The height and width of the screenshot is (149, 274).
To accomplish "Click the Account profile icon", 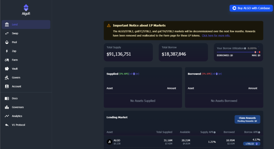I will [7, 86].
